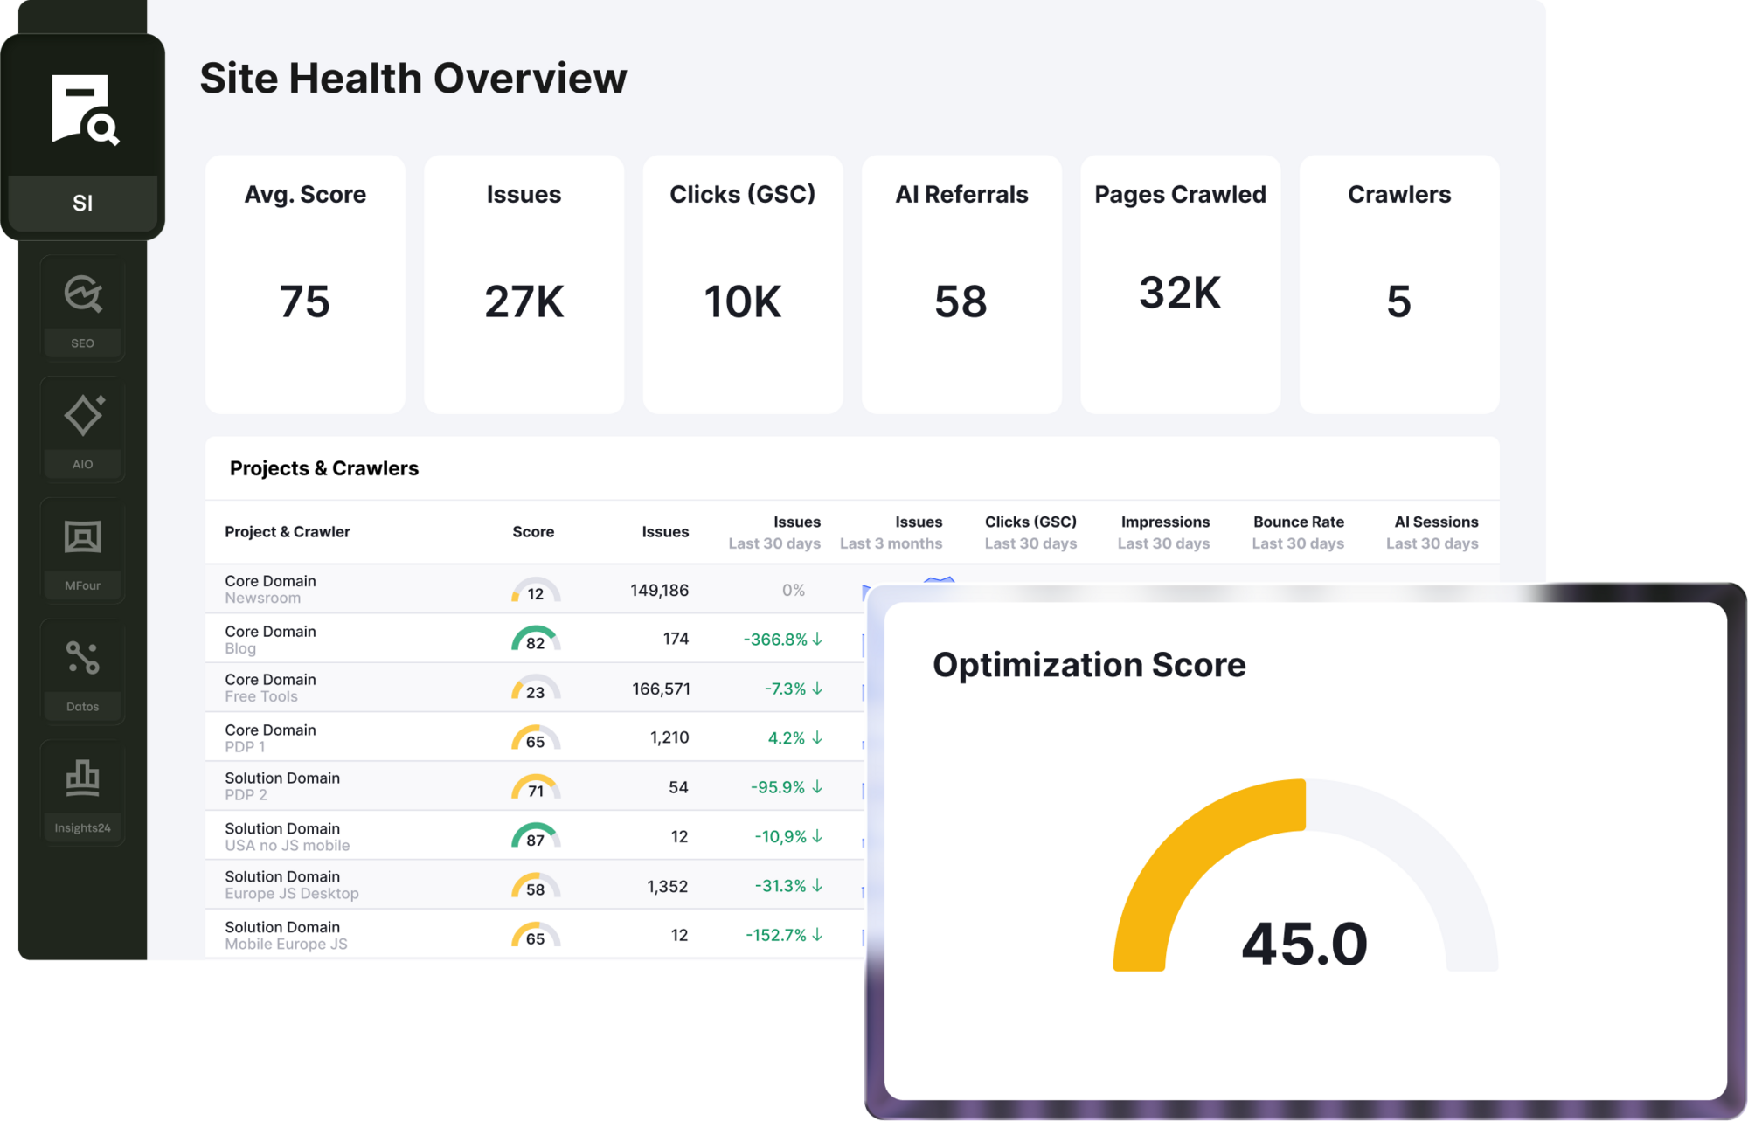Open the Solution Domain Europe JS Desktop row

[535, 885]
